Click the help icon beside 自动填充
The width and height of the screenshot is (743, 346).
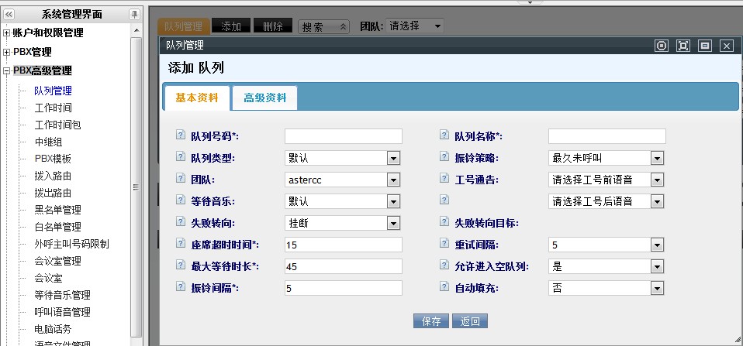(x=444, y=287)
